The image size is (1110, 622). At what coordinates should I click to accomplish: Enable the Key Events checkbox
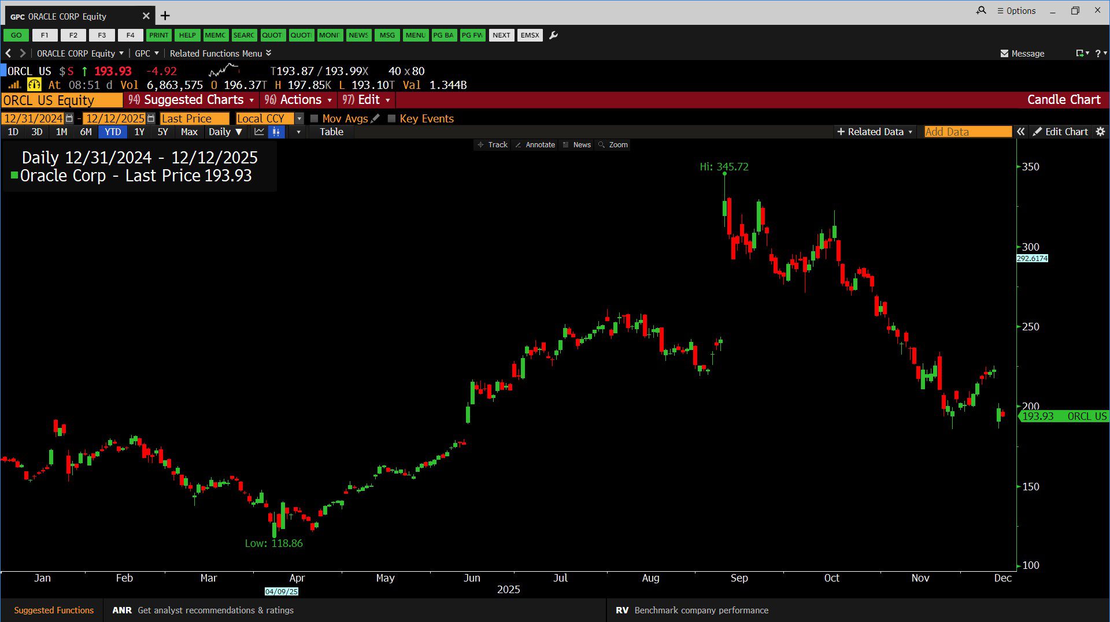391,118
